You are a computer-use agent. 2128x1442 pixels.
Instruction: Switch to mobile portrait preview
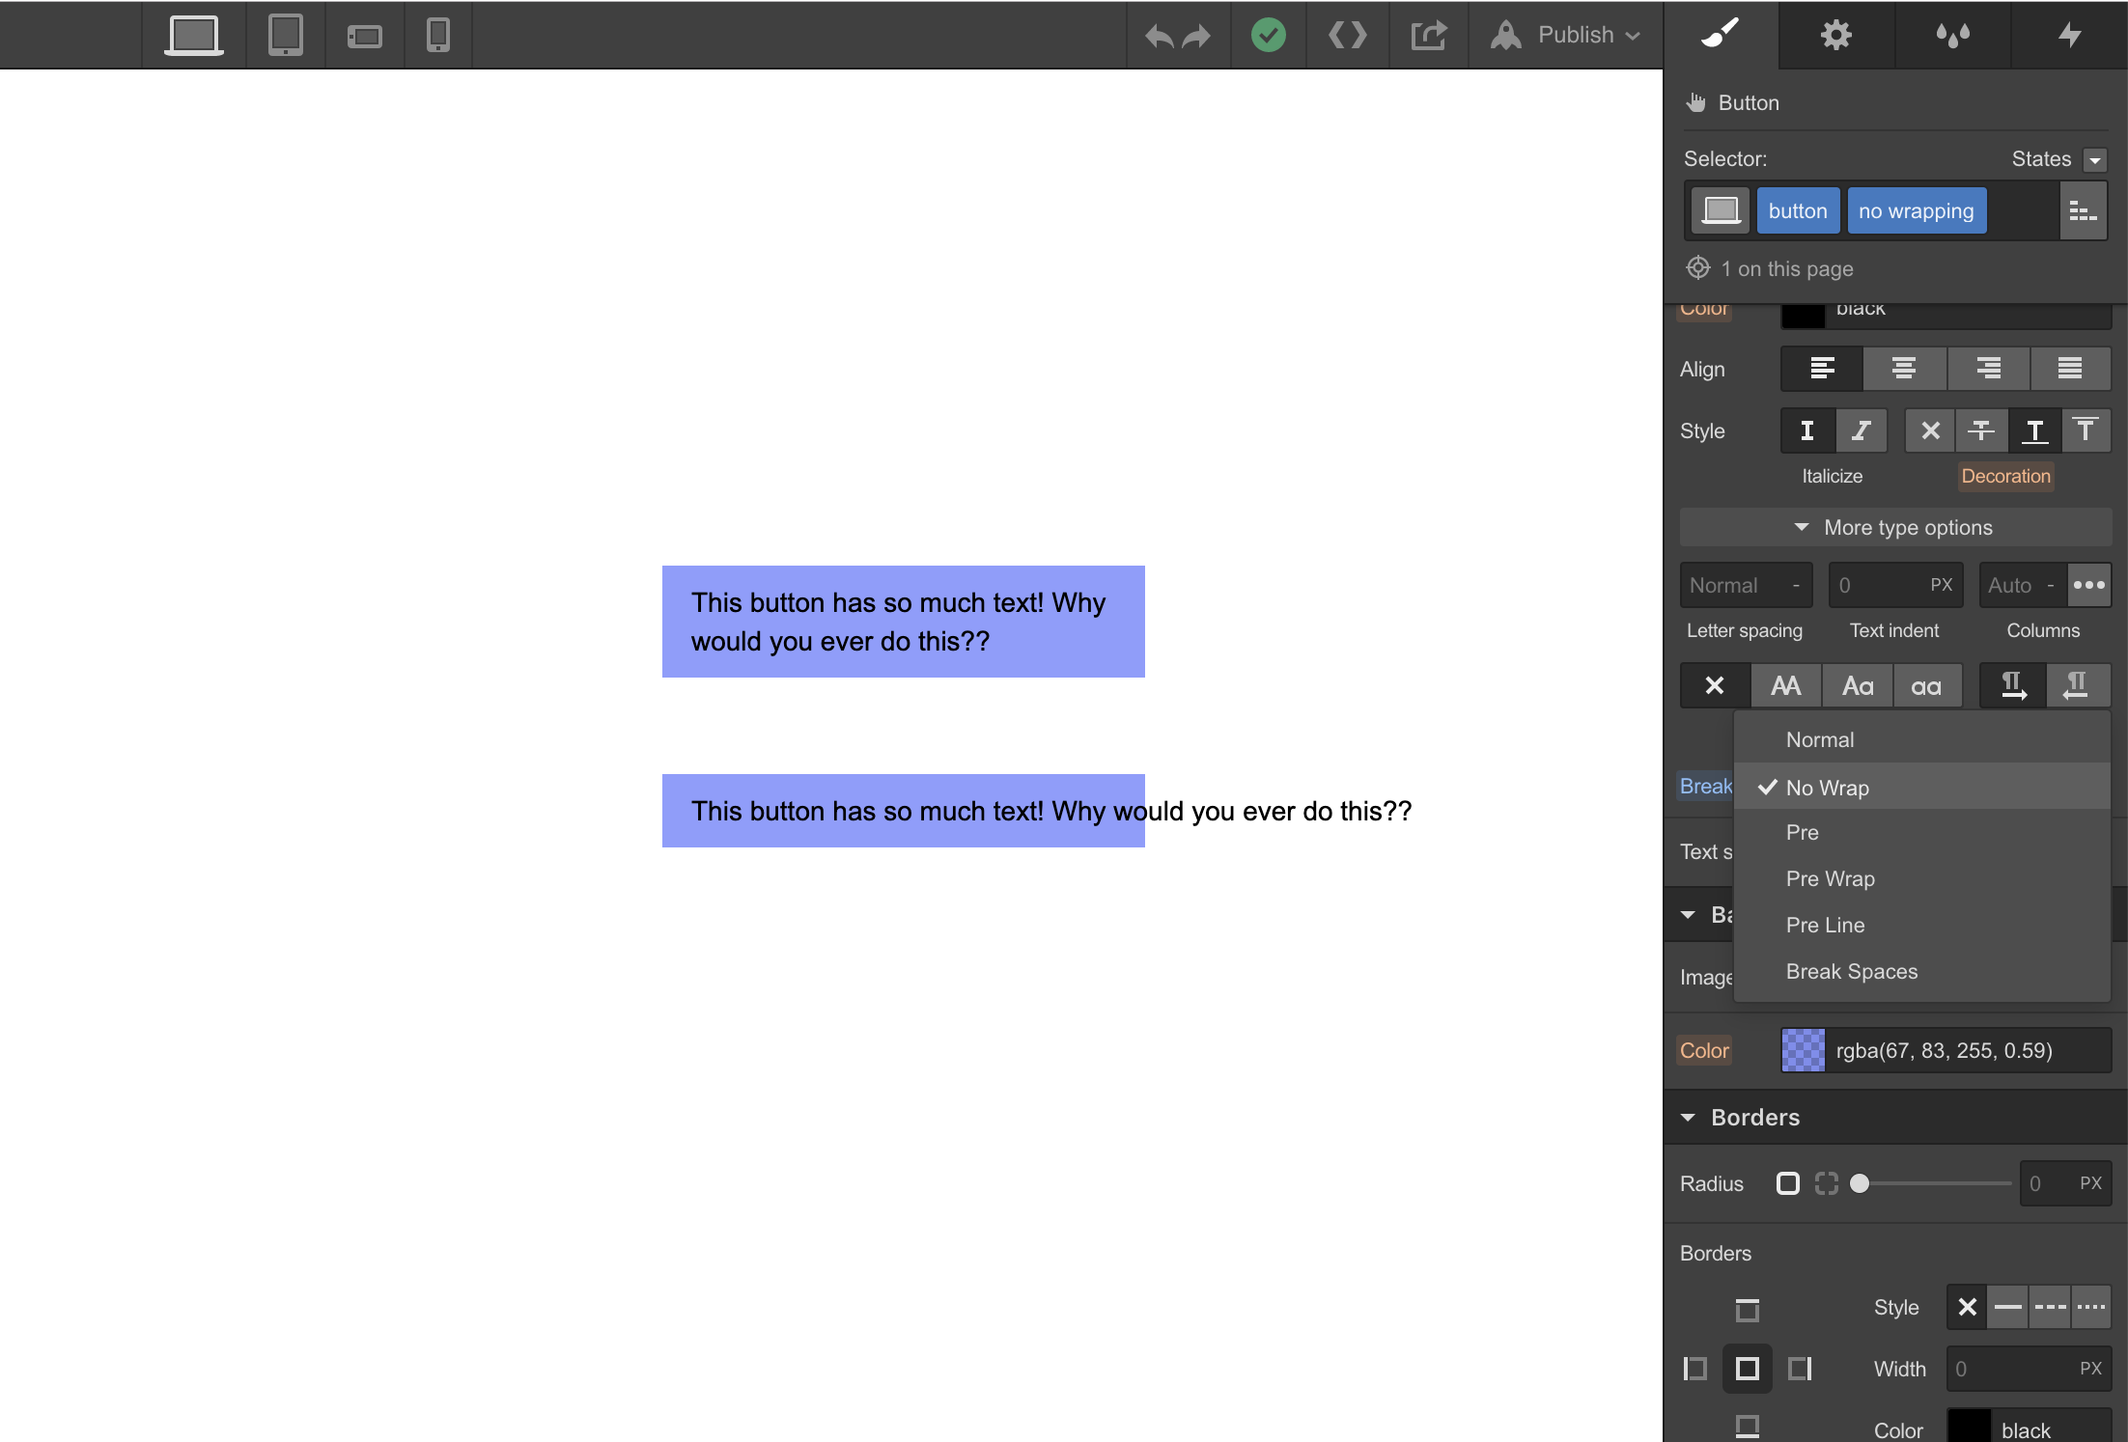click(437, 35)
